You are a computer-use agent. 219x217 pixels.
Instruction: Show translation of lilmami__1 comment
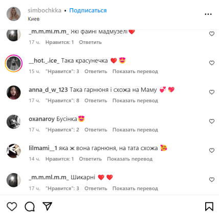click(x=129, y=159)
